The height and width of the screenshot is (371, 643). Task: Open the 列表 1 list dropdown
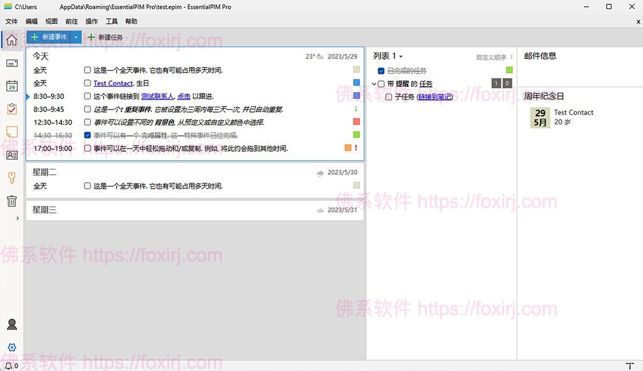coord(400,56)
